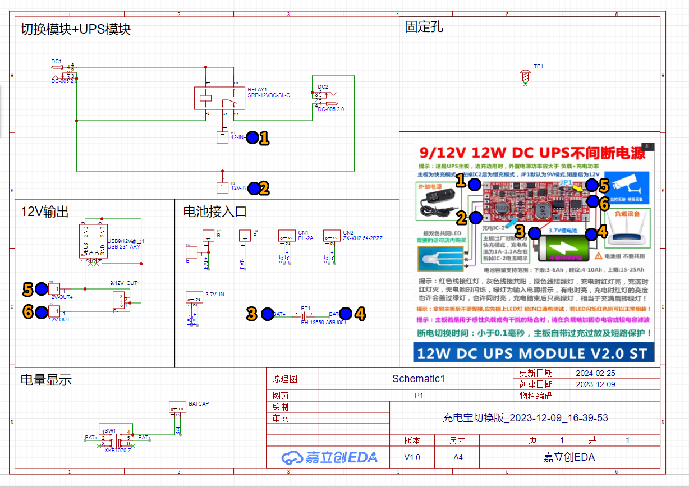The width and height of the screenshot is (689, 487).
Task: Select the 9/12V_OUT1 two-pin connector symbol
Action: [x=120, y=301]
